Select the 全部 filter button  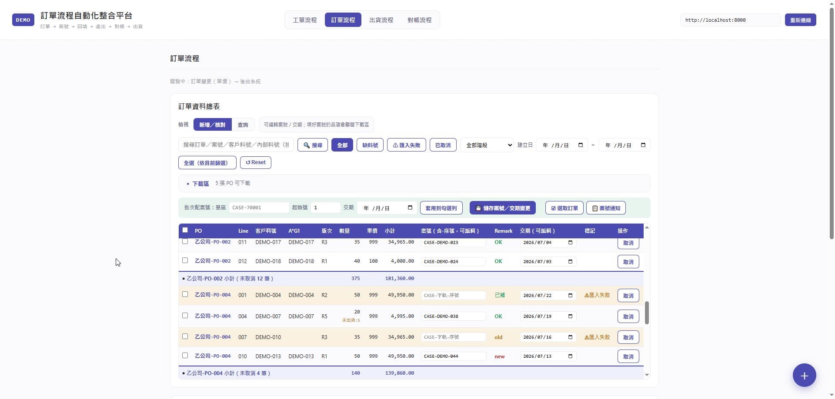click(x=342, y=145)
